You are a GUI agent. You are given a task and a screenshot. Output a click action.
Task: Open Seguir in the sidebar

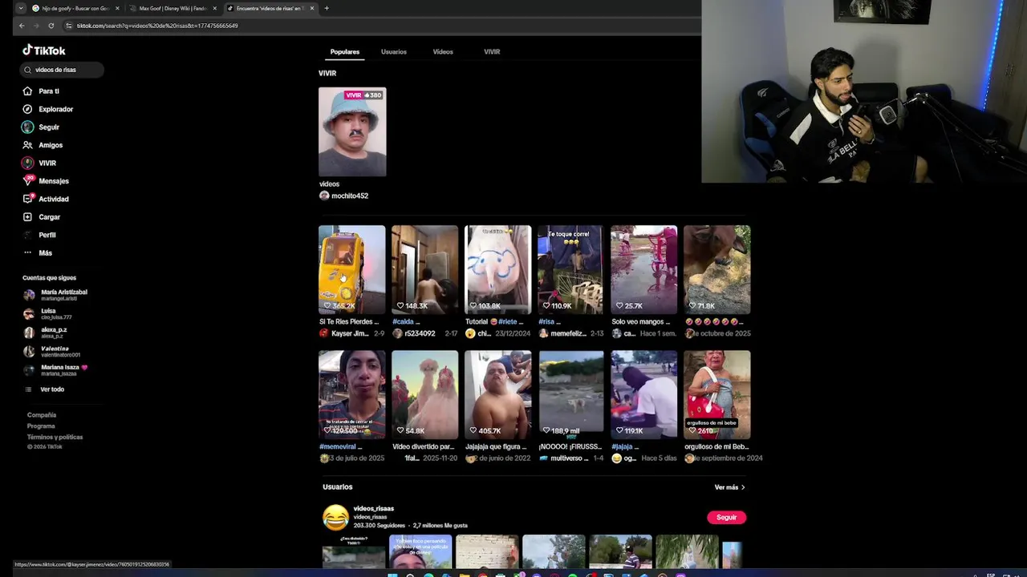(48, 127)
